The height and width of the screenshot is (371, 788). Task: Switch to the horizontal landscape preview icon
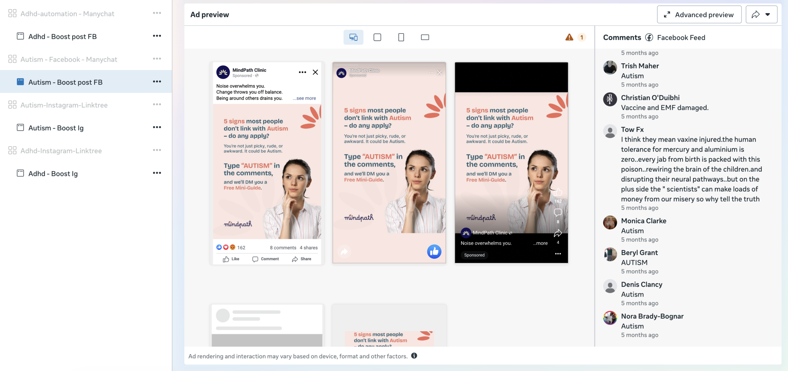click(425, 37)
